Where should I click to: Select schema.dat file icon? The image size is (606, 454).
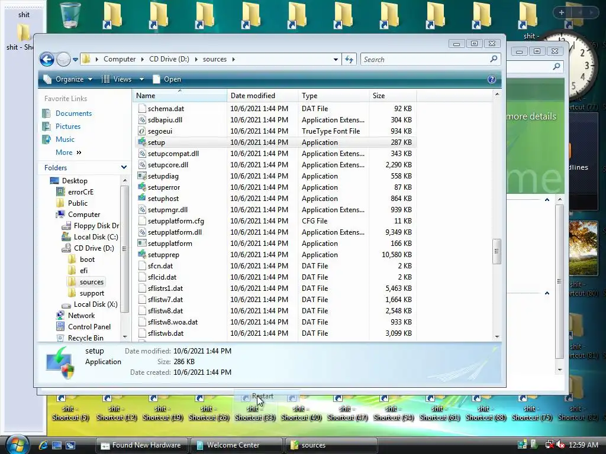point(142,109)
